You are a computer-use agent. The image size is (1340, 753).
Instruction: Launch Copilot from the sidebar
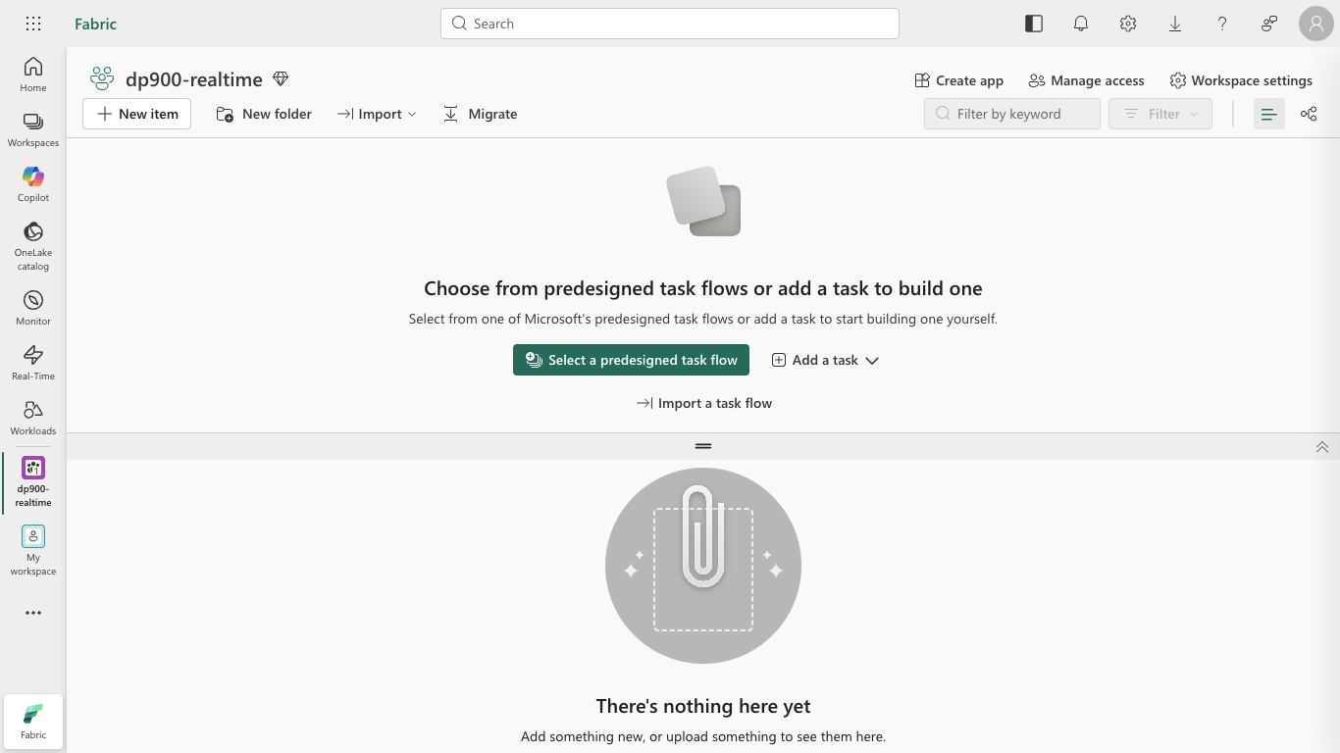coord(33,184)
